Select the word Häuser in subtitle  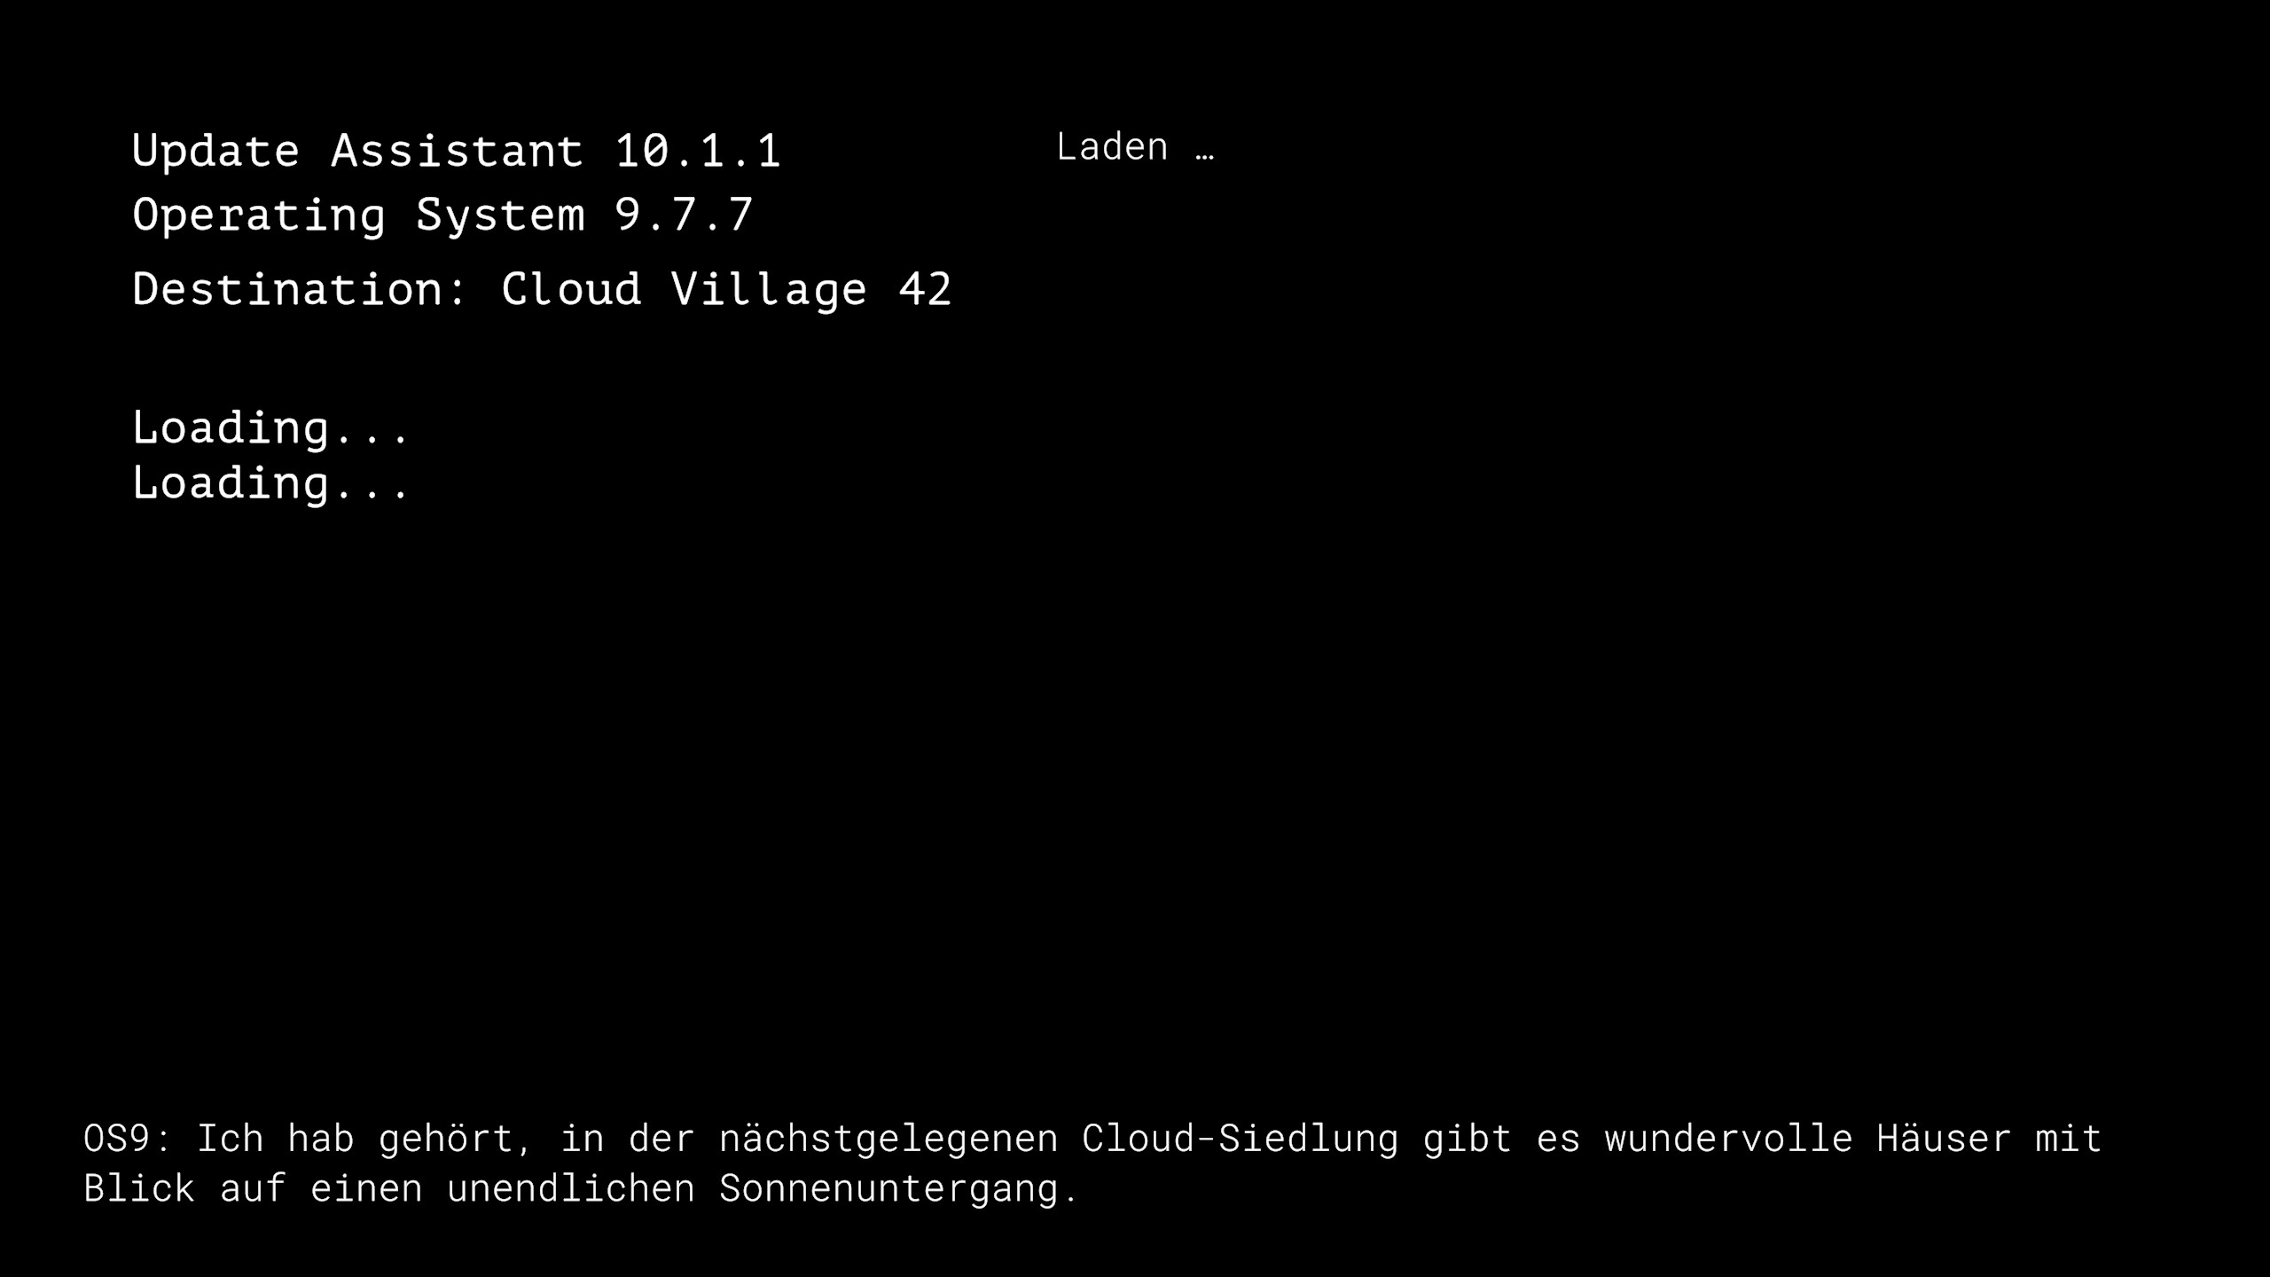[x=1944, y=1138]
